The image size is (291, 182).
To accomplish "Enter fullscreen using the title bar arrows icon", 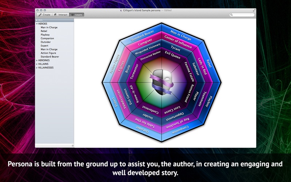I will pos(254,11).
